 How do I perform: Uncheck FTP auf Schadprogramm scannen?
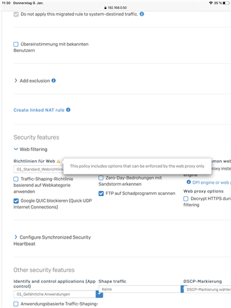click(x=101, y=194)
